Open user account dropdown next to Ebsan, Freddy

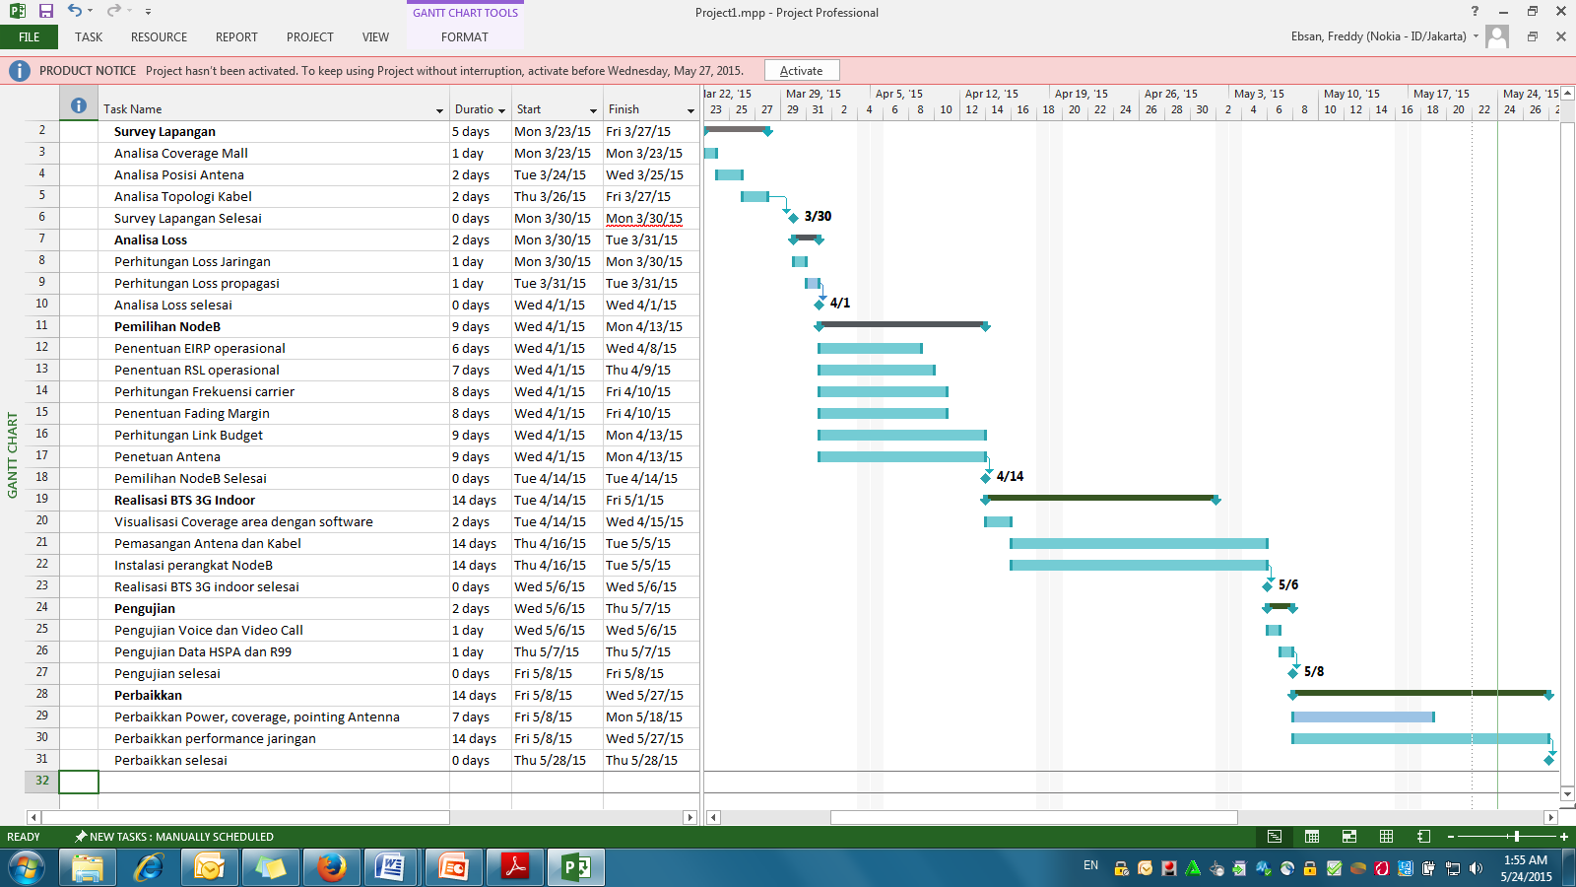1476,36
